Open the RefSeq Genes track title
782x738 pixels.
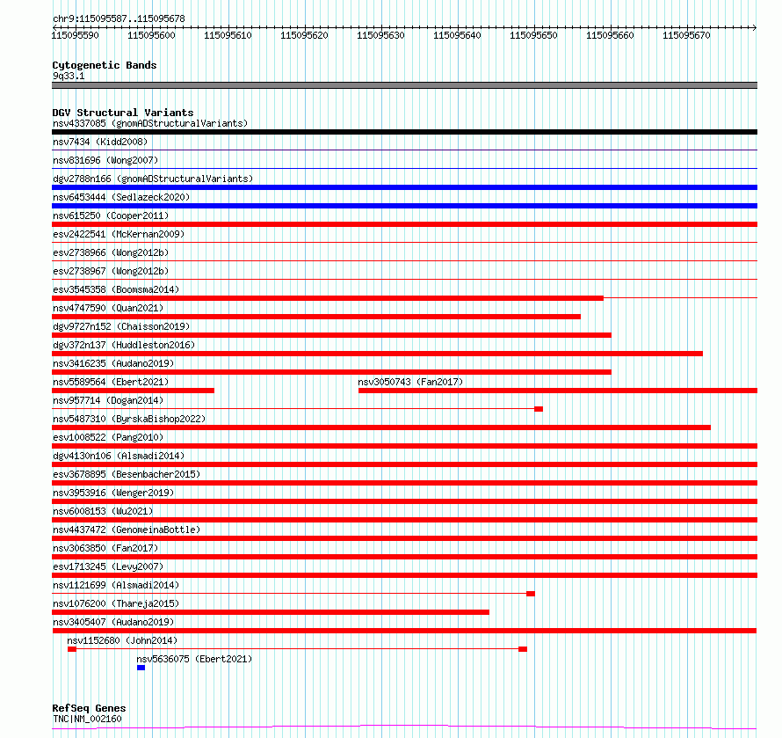click(x=89, y=708)
